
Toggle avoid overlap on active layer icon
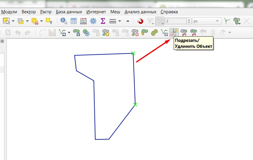(x=237, y=21)
